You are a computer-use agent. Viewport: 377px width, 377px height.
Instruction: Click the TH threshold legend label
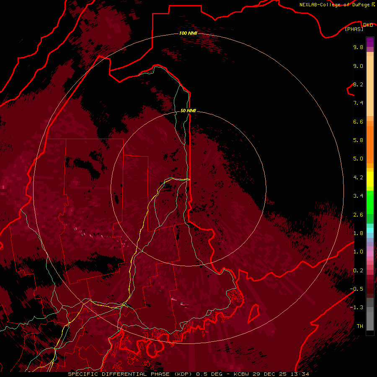click(x=360, y=326)
